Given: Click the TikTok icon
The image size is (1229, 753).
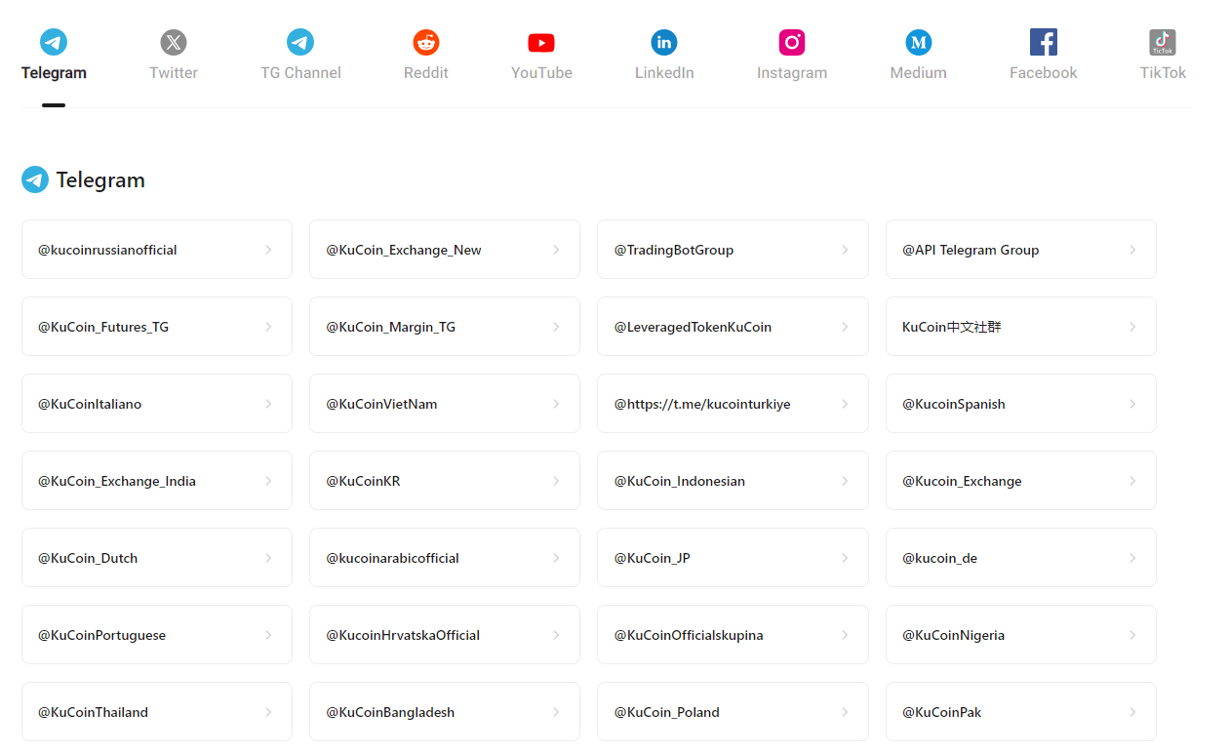Looking at the screenshot, I should pyautogui.click(x=1163, y=42).
